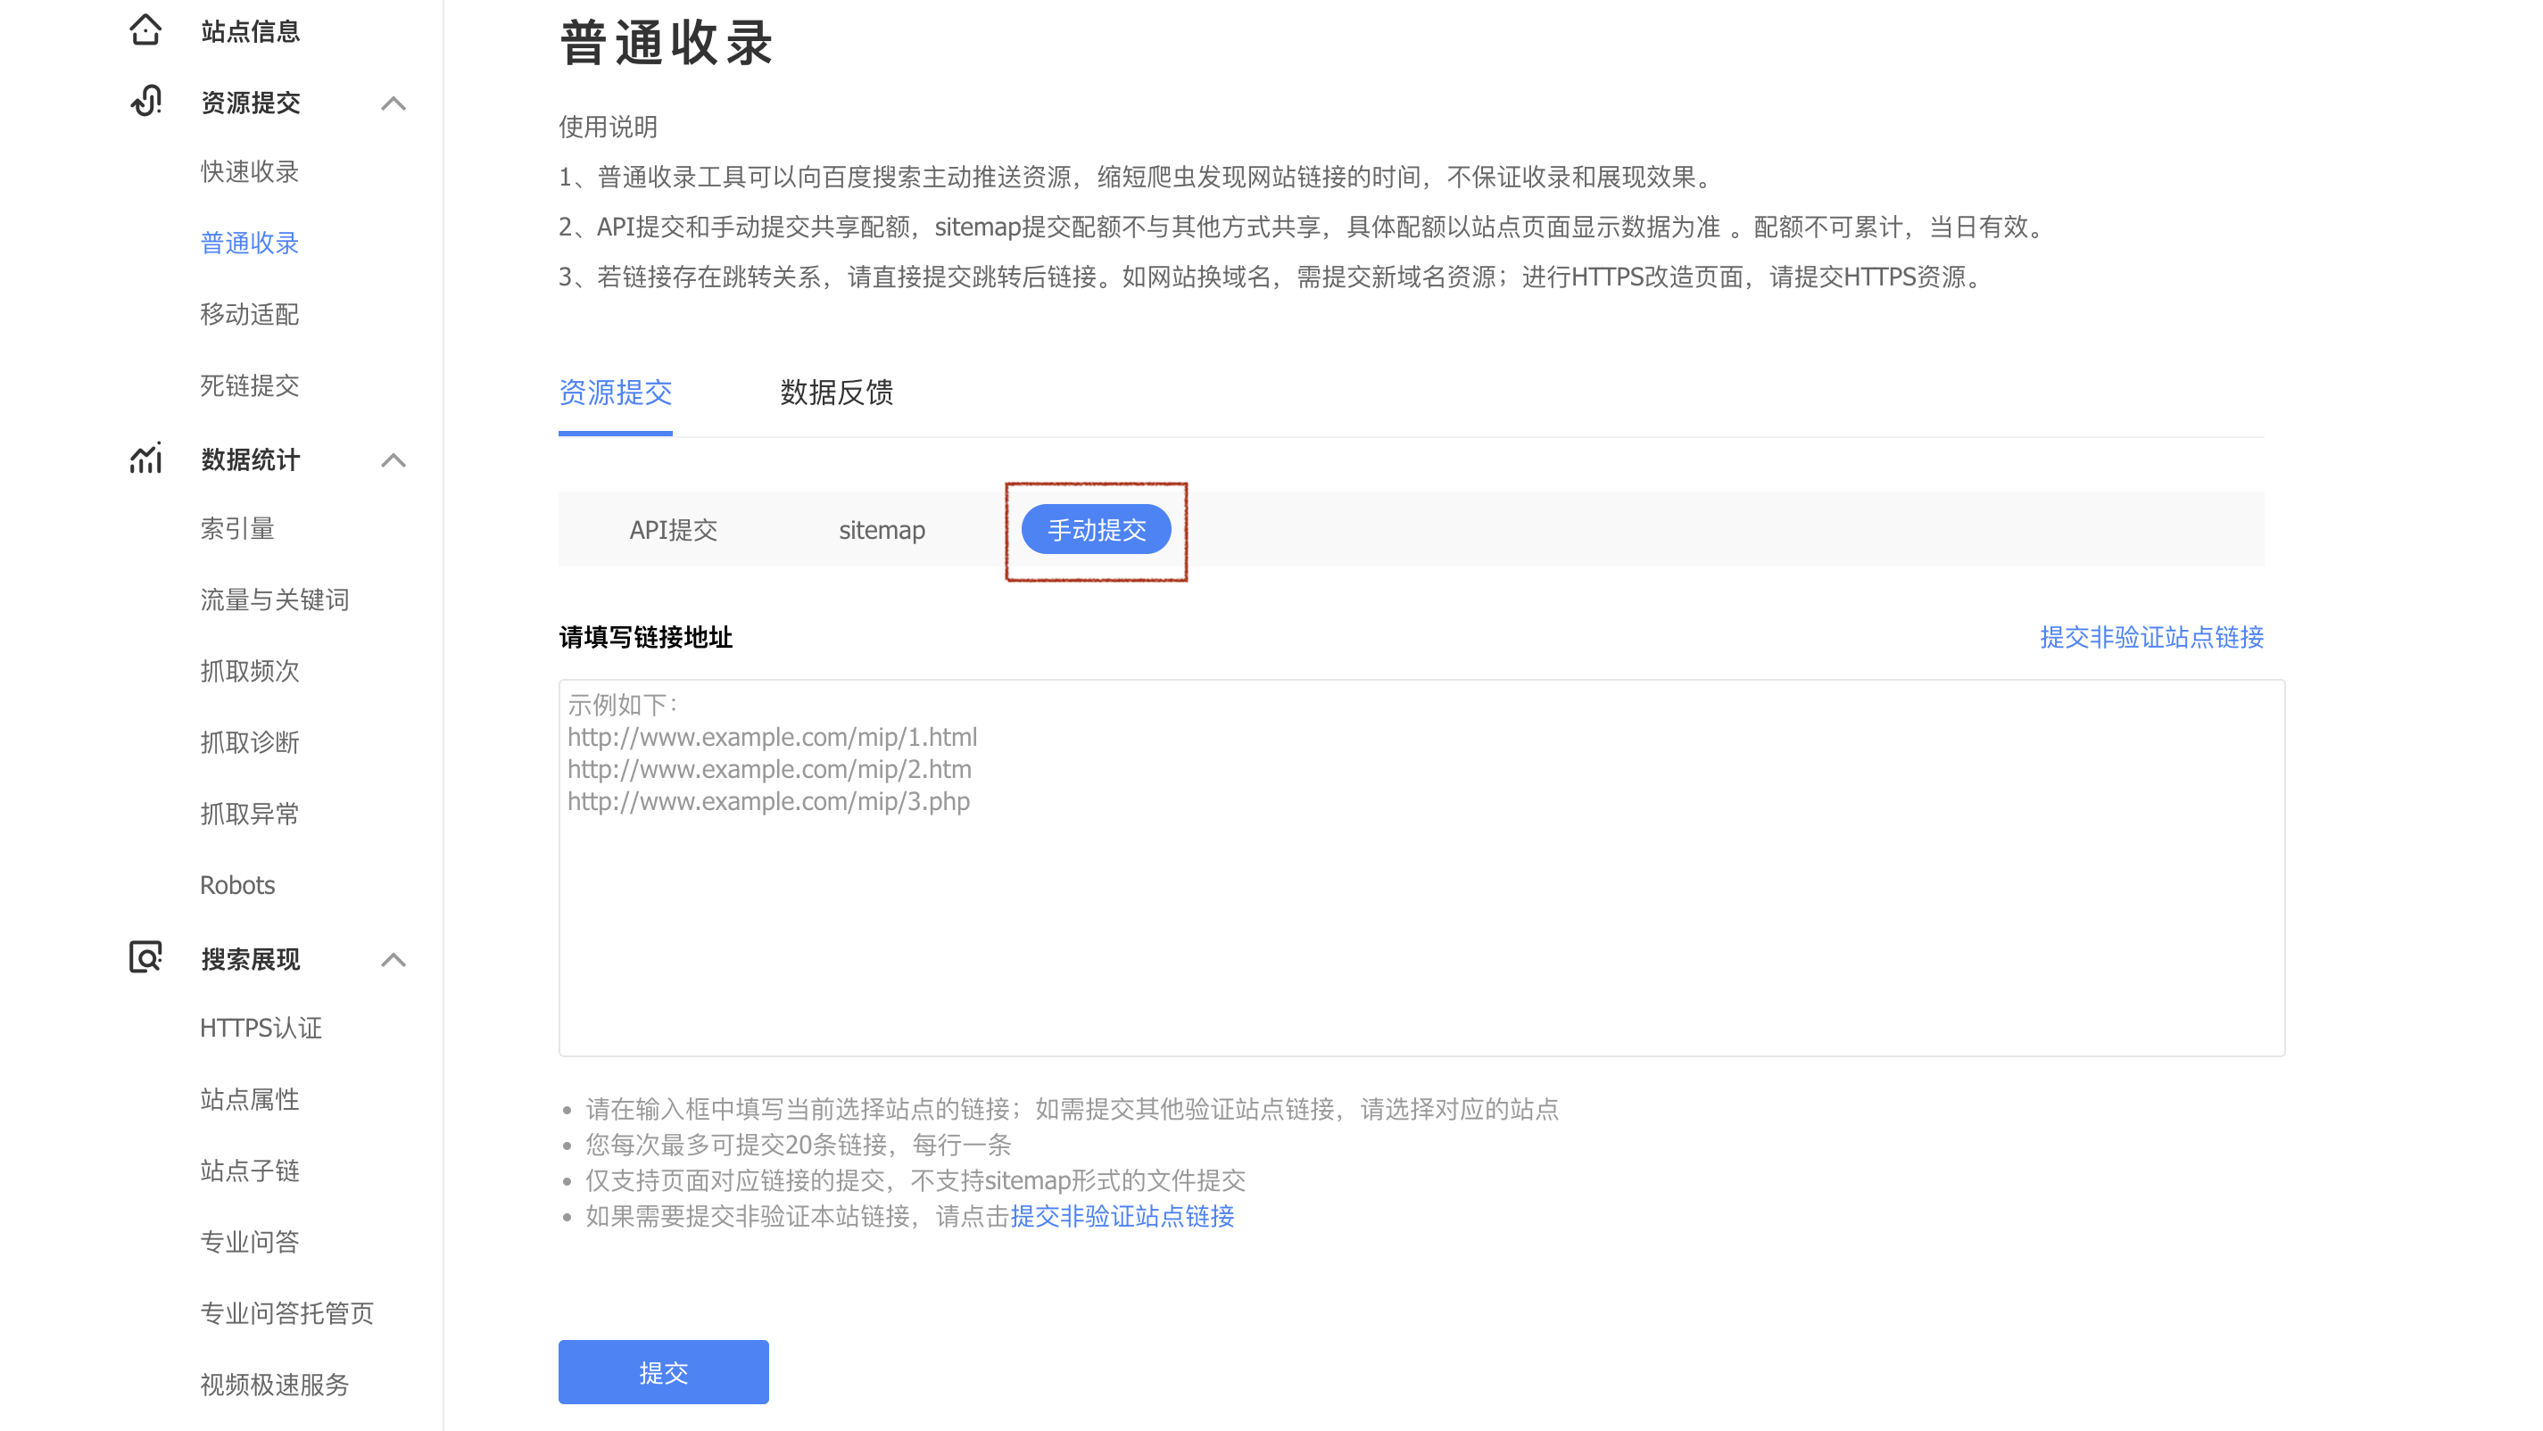Select 普通收录 in the sidebar
2543x1431 pixels.
[250, 243]
